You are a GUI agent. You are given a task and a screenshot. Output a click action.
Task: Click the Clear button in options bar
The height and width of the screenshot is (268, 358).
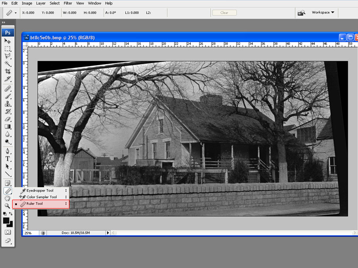pos(224,13)
